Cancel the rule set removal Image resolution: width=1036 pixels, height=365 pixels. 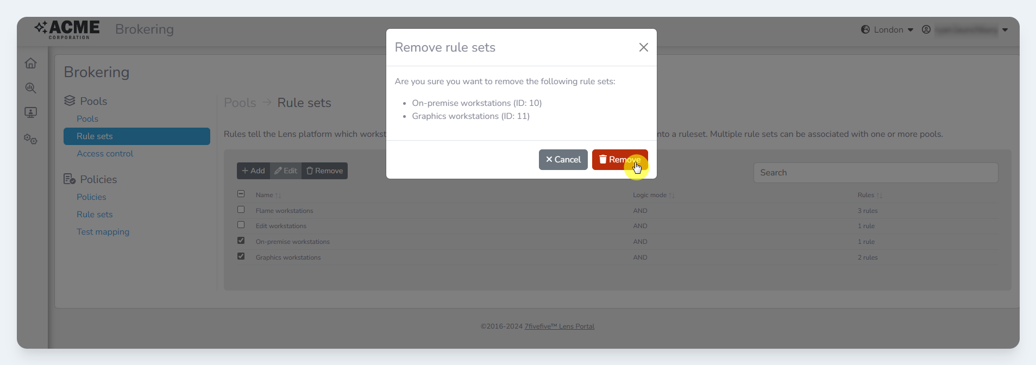click(x=563, y=160)
